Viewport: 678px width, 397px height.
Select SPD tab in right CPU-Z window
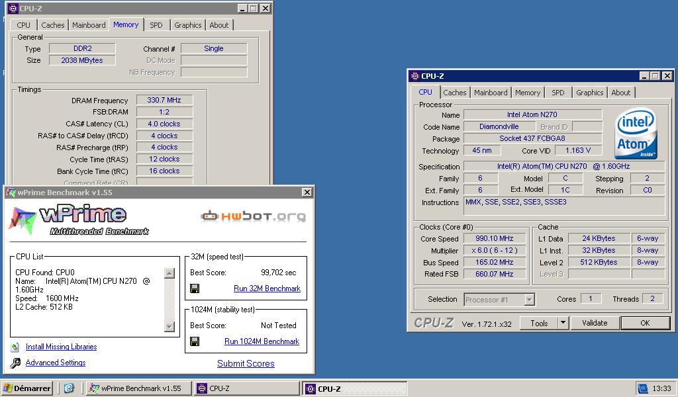[557, 93]
